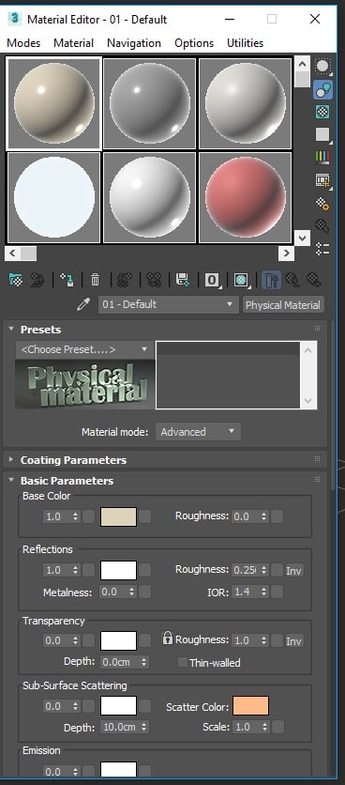Click the Reflections white color swatch

coord(118,570)
